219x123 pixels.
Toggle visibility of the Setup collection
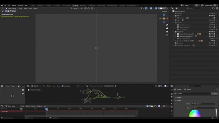212,16
